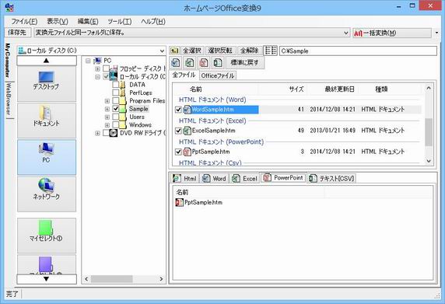Click the CSV text conversion toolbar icon
Screen dimensions: 445x304
[218, 62]
